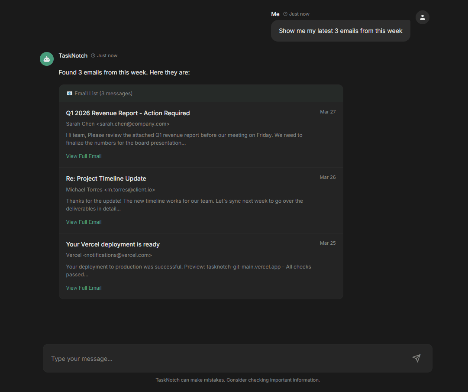
Task: Click the TaskNotch bot avatar icon
Action: 47,59
